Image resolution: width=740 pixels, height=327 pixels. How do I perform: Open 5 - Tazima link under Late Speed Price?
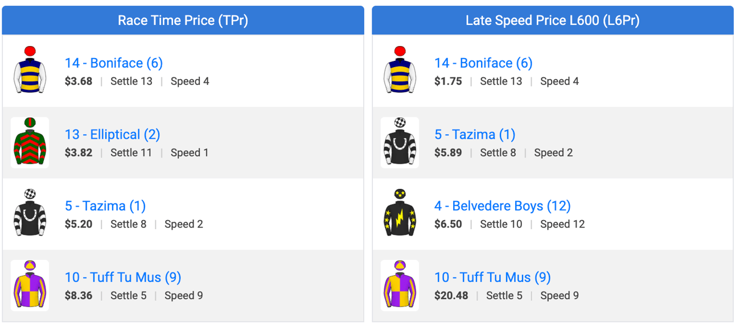[475, 135]
